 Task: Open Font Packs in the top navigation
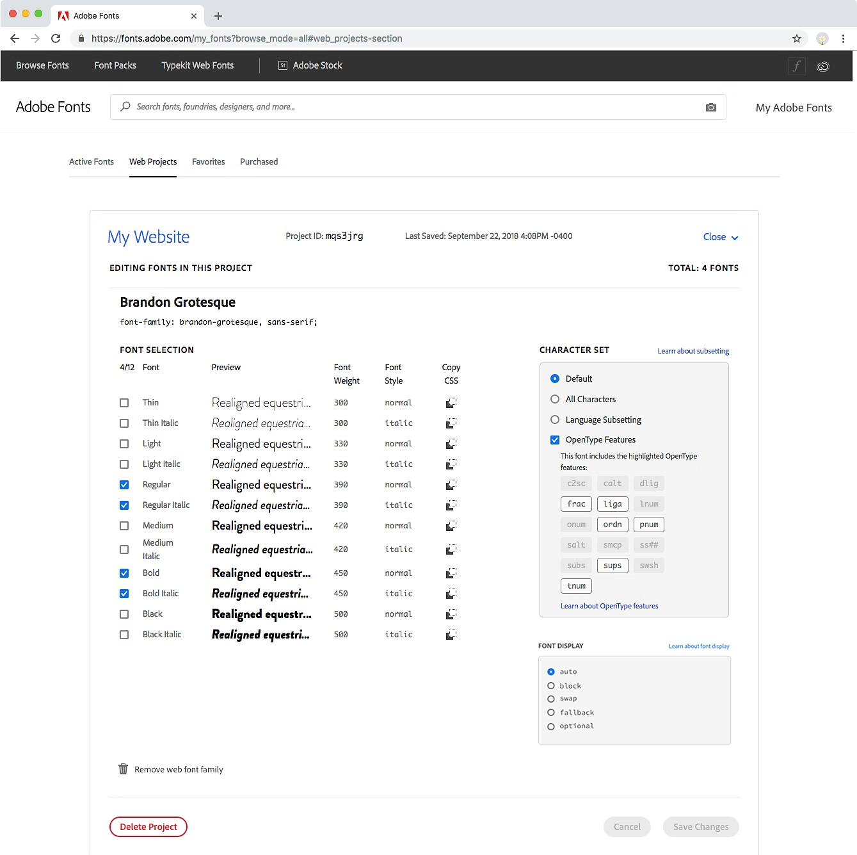point(115,65)
